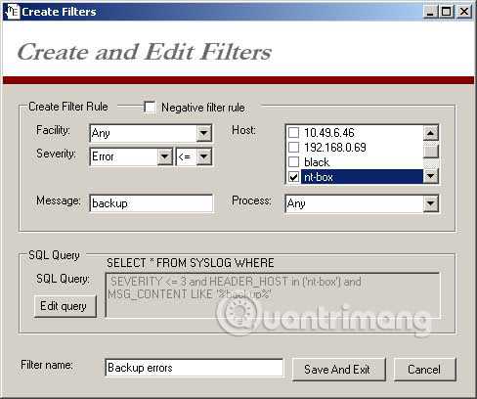The image size is (477, 399).
Task: Click the host list scroll up arrow
Action: 431,133
